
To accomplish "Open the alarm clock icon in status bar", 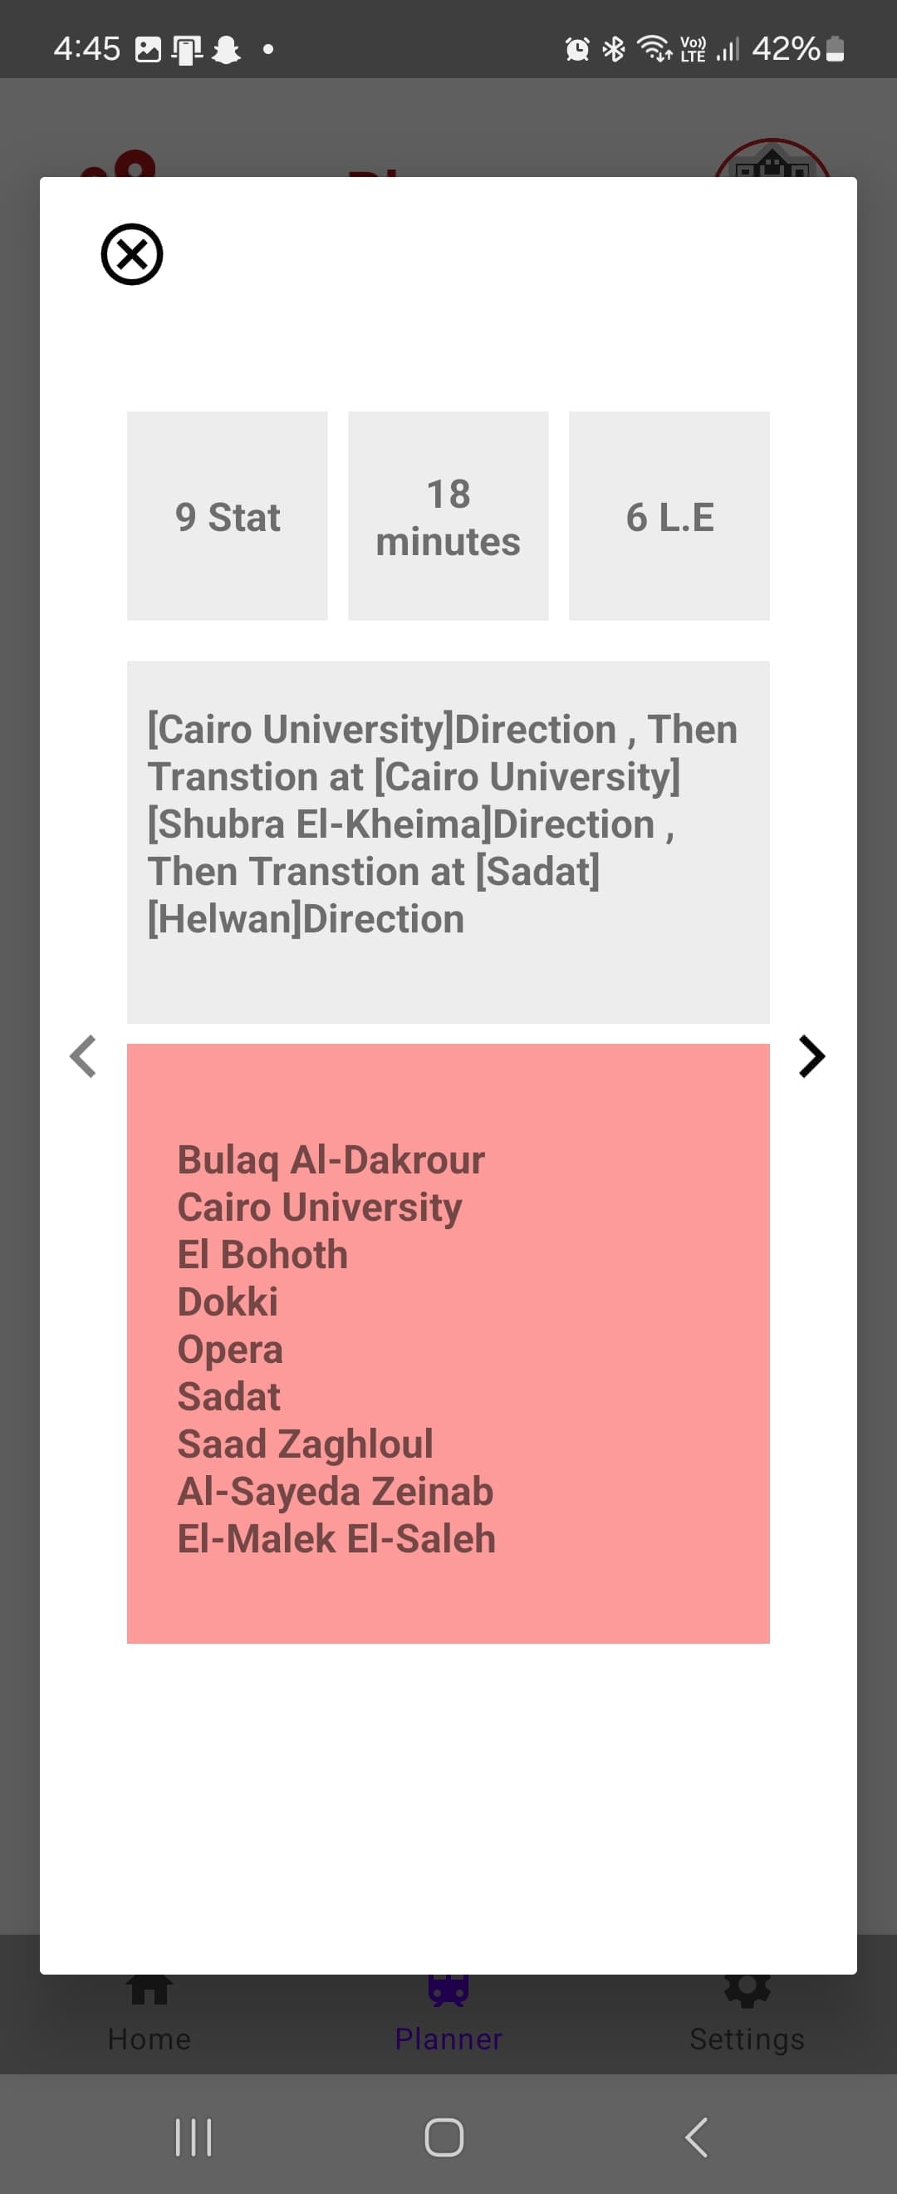I will 578,48.
